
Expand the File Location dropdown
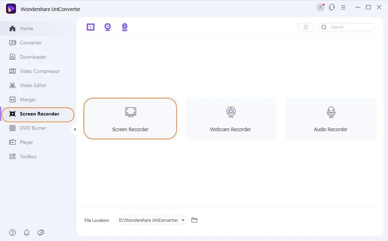coord(183,220)
